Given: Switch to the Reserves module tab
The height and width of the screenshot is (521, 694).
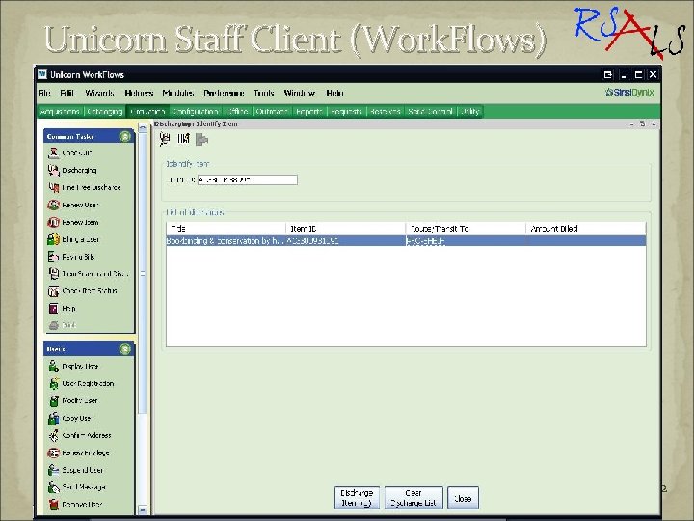Looking at the screenshot, I should (385, 112).
